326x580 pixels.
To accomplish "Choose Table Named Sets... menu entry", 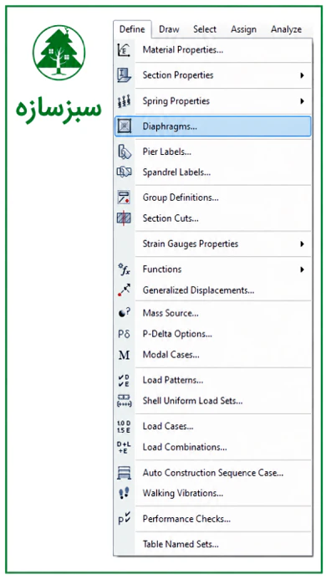I will [213, 544].
